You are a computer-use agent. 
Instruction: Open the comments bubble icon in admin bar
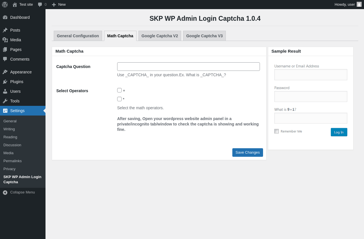coord(40,5)
